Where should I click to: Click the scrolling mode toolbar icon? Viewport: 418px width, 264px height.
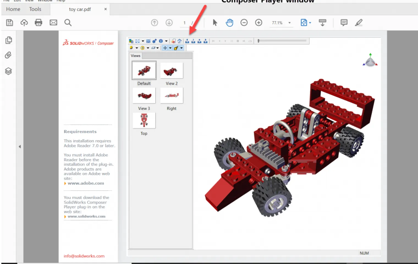322,23
